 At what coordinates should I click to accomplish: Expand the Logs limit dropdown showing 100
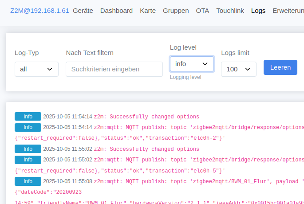238,69
